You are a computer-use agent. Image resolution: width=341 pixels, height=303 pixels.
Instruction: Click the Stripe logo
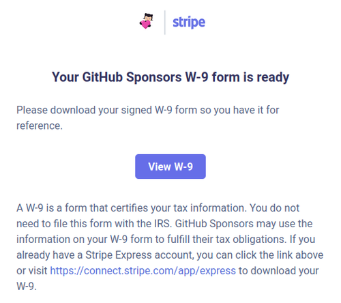tap(189, 23)
